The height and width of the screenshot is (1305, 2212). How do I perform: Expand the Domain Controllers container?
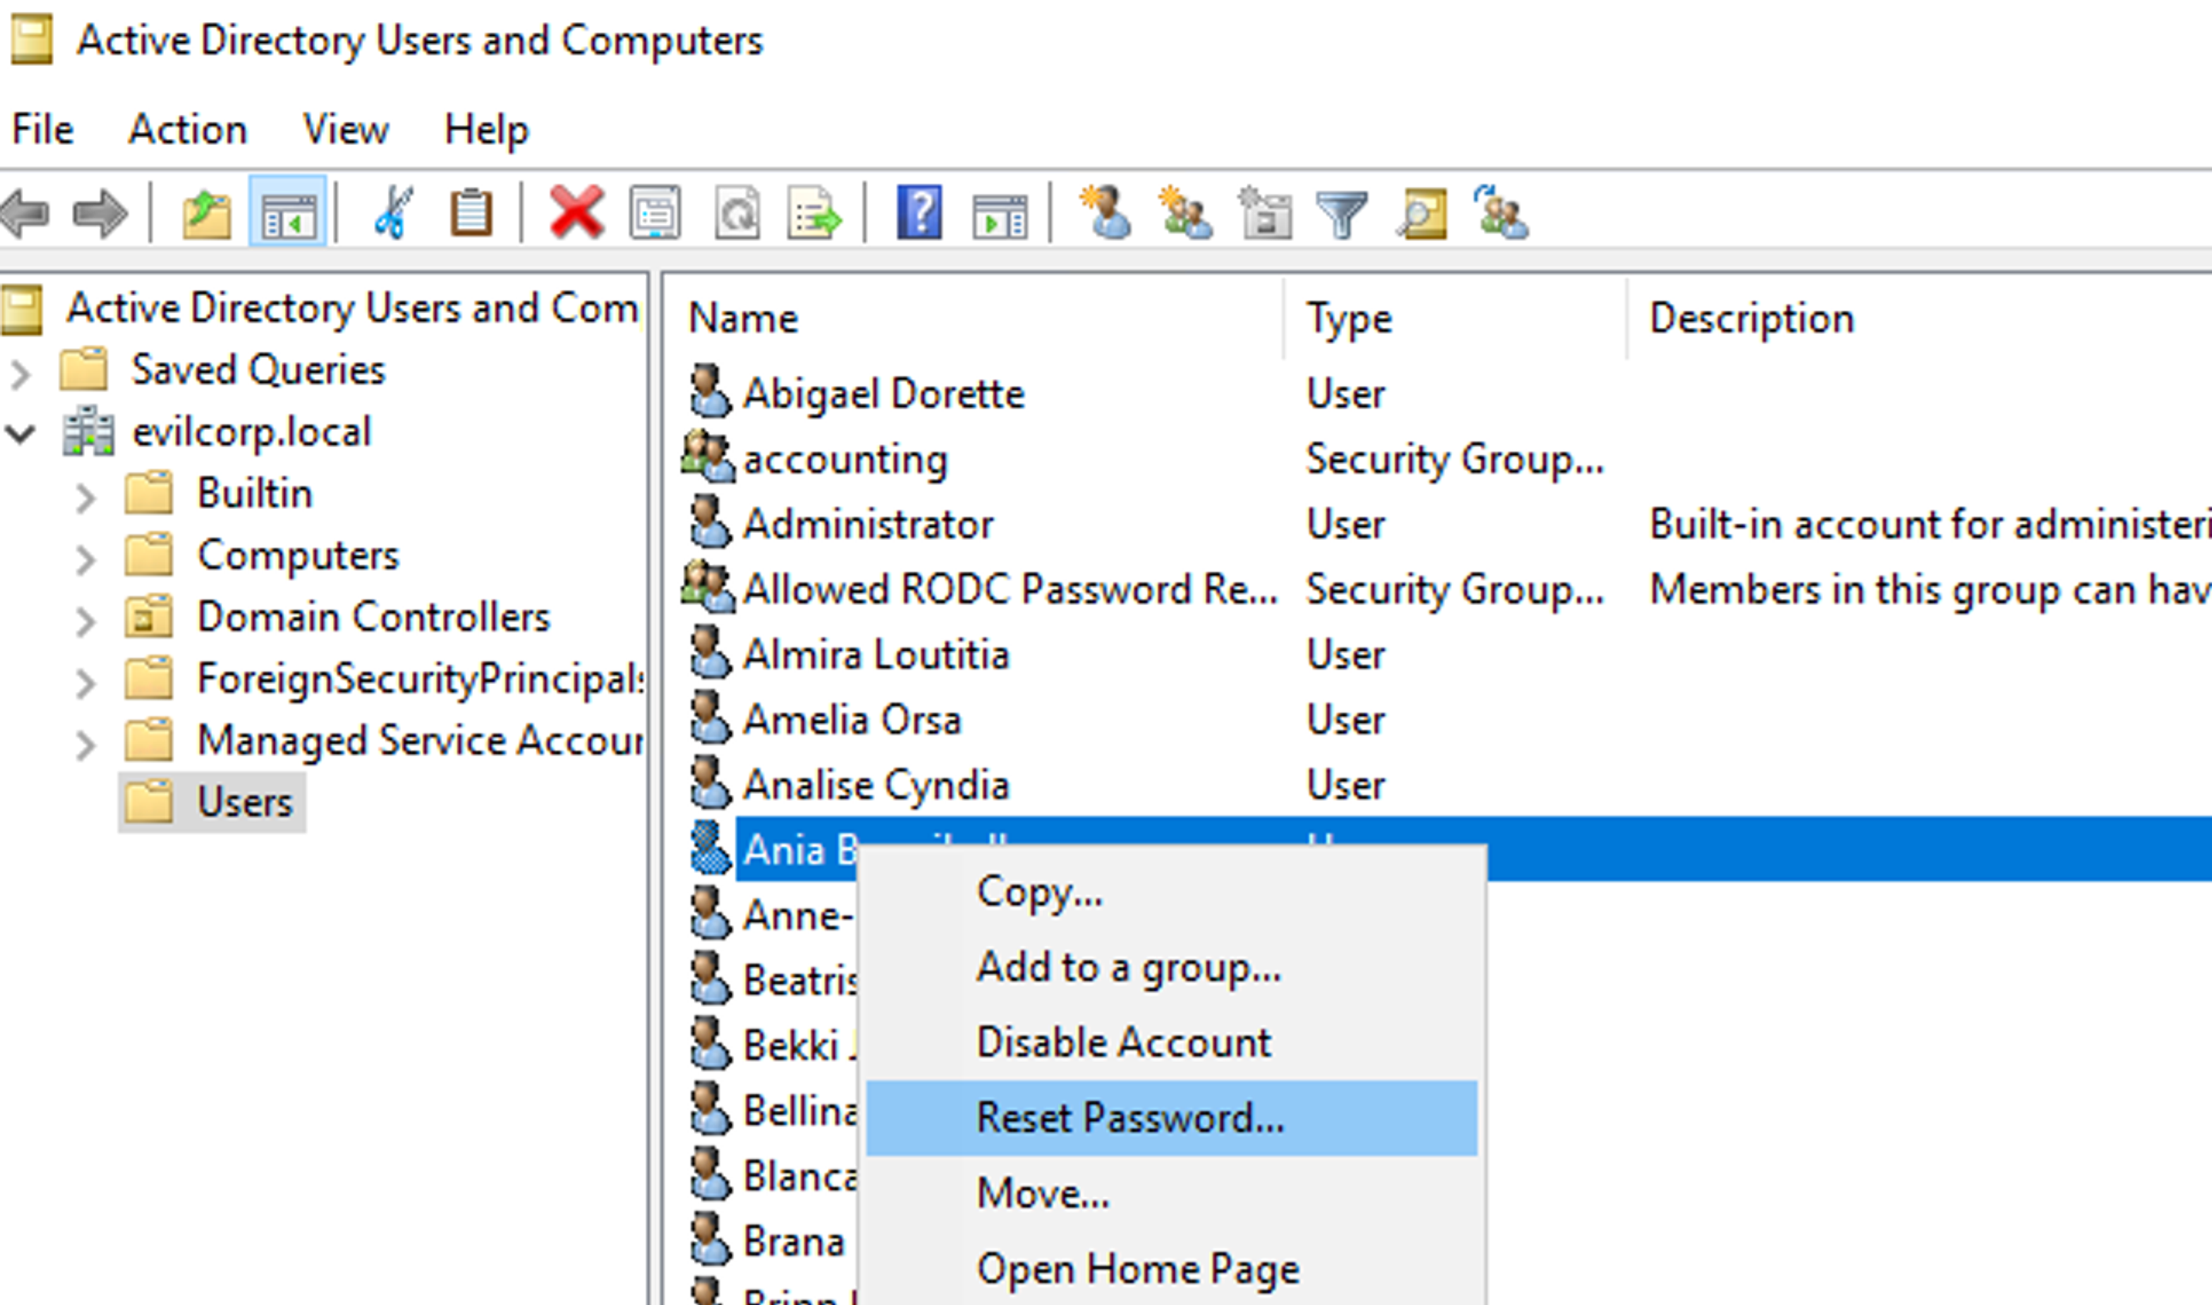pos(85,621)
